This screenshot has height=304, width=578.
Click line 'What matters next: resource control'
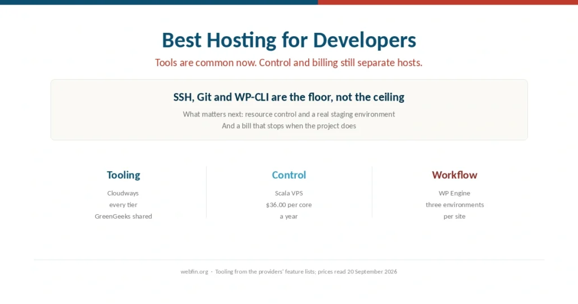(288, 114)
